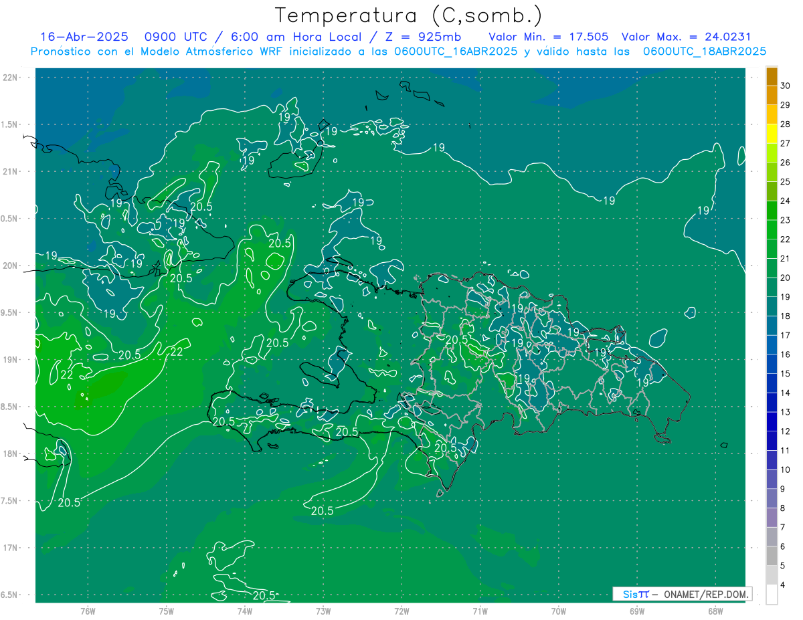803x620 pixels.
Task: Click the '72W' longitude axis label
Action: click(x=401, y=611)
